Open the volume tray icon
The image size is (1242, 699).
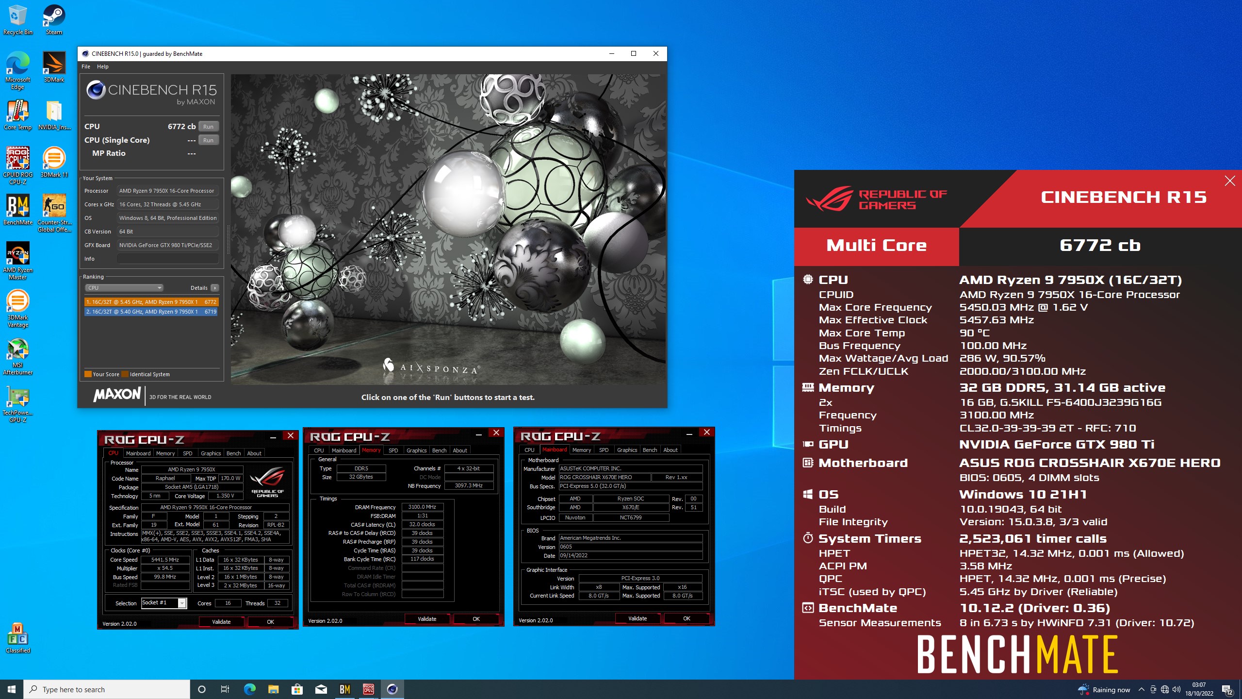(1176, 689)
